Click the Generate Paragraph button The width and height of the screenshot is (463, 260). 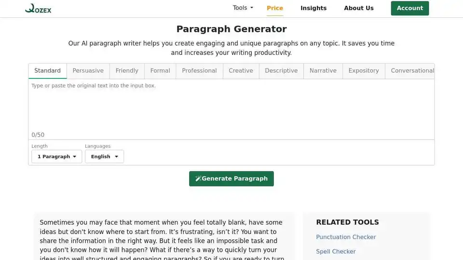click(231, 179)
